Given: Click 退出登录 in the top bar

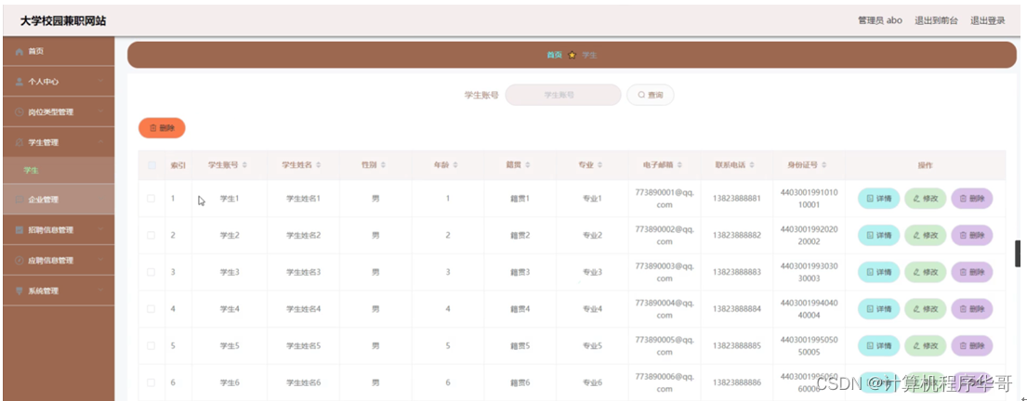Looking at the screenshot, I should [x=988, y=21].
